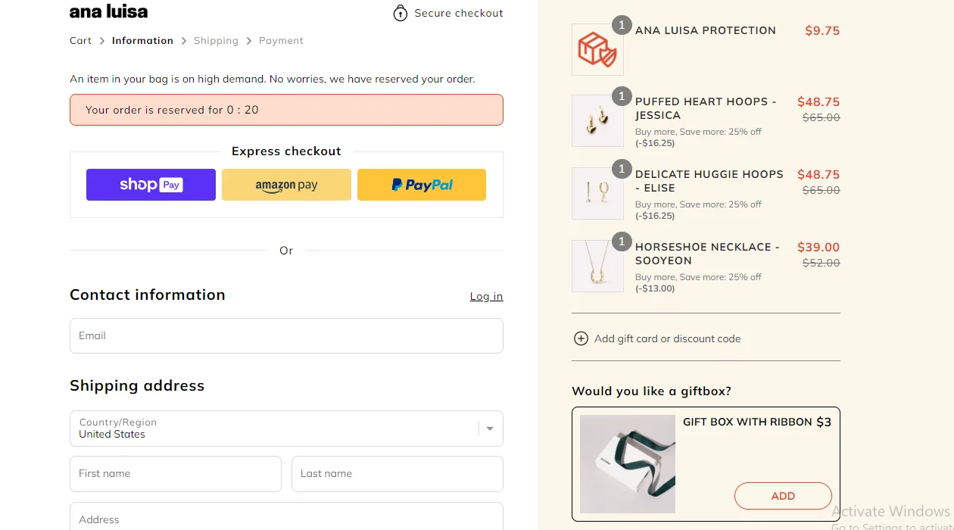
Task: Select the Payment breadcrumb step
Action: [x=281, y=40]
